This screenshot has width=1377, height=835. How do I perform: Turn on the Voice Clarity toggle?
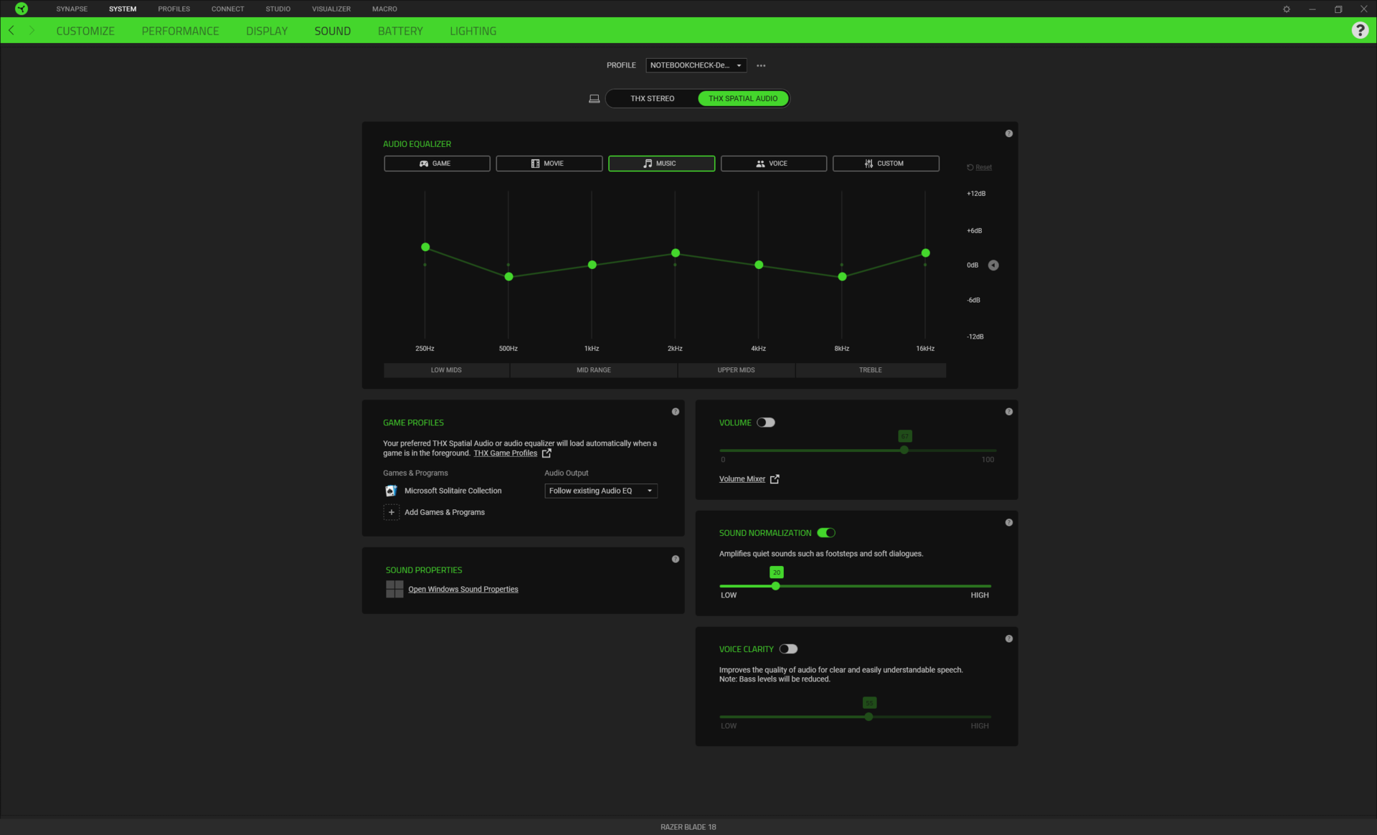pyautogui.click(x=788, y=649)
